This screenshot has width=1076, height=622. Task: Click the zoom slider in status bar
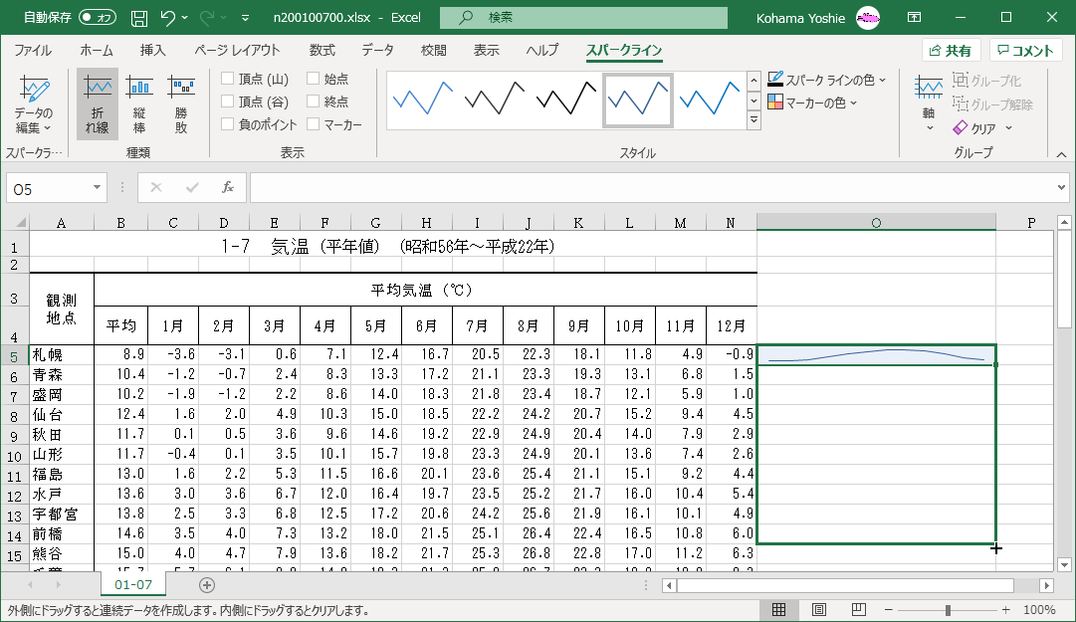948,609
